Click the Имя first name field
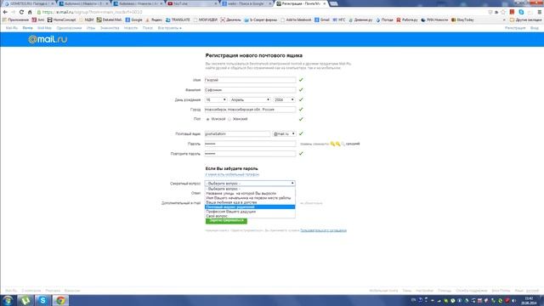The image size is (544, 306). click(250, 80)
